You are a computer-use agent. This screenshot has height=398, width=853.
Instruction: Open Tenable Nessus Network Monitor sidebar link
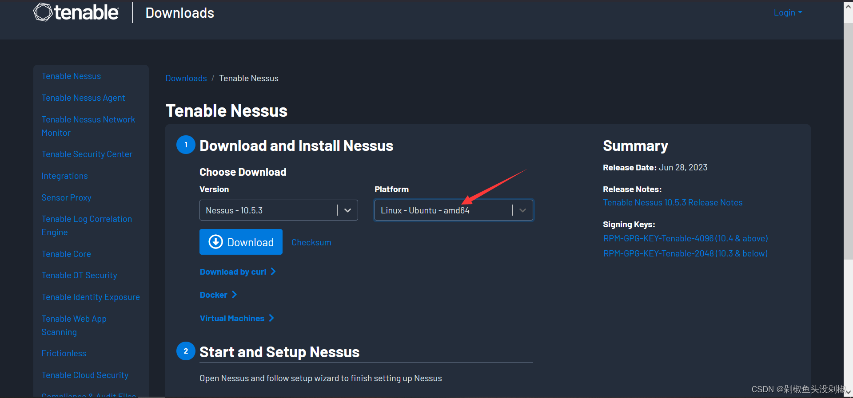88,126
